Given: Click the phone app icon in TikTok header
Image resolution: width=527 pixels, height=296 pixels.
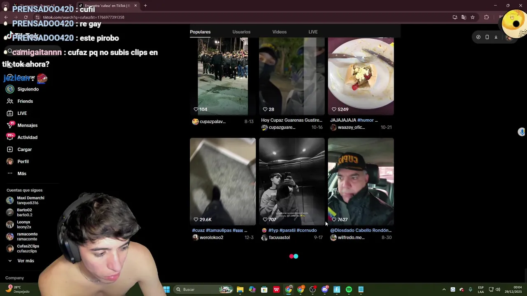Looking at the screenshot, I should (x=487, y=37).
